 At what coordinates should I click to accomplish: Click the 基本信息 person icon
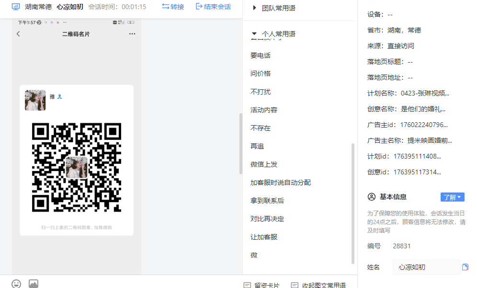372,197
